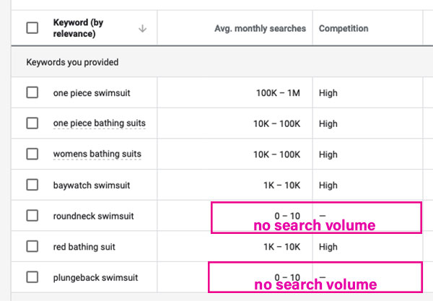The height and width of the screenshot is (301, 433).
Task: Check the box for one piece swimsuit
Action: click(x=32, y=92)
